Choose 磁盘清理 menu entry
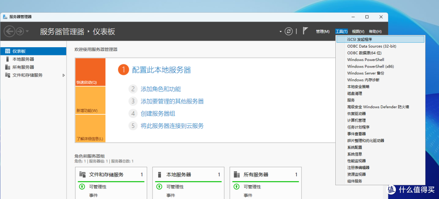 380,93
